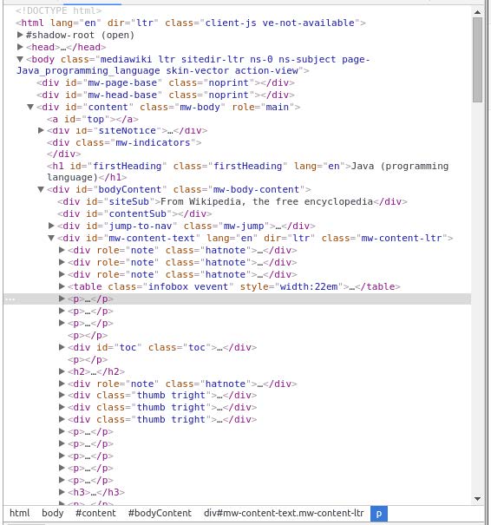
Task: Expand the #shadow-root (open) node
Action: coord(20,35)
